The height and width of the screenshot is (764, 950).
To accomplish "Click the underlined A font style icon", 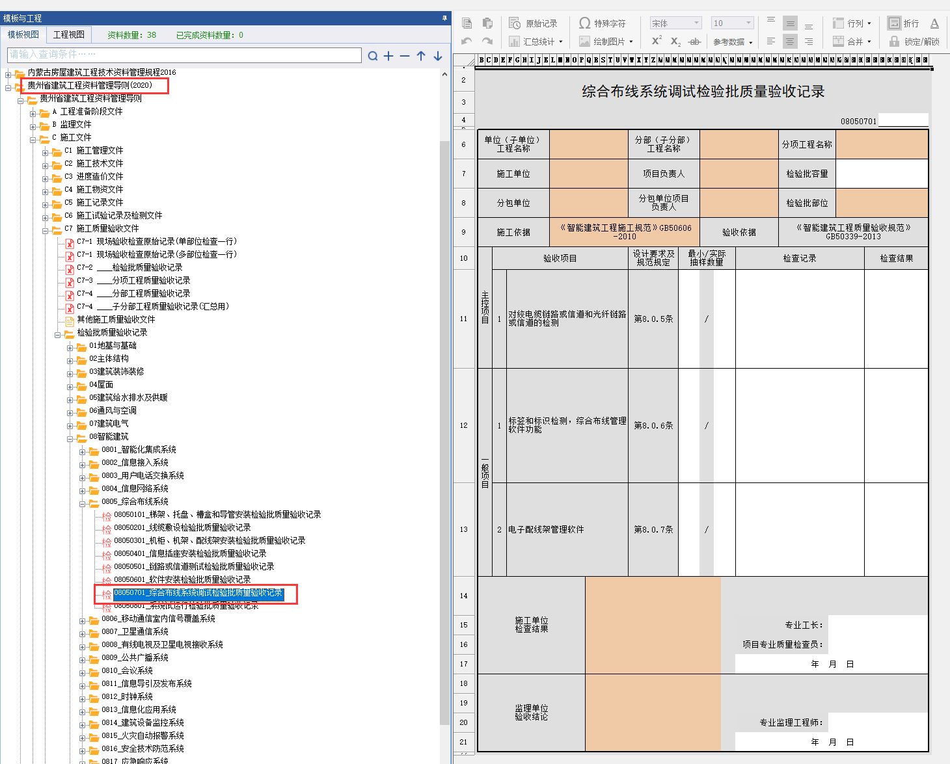I will (934, 23).
